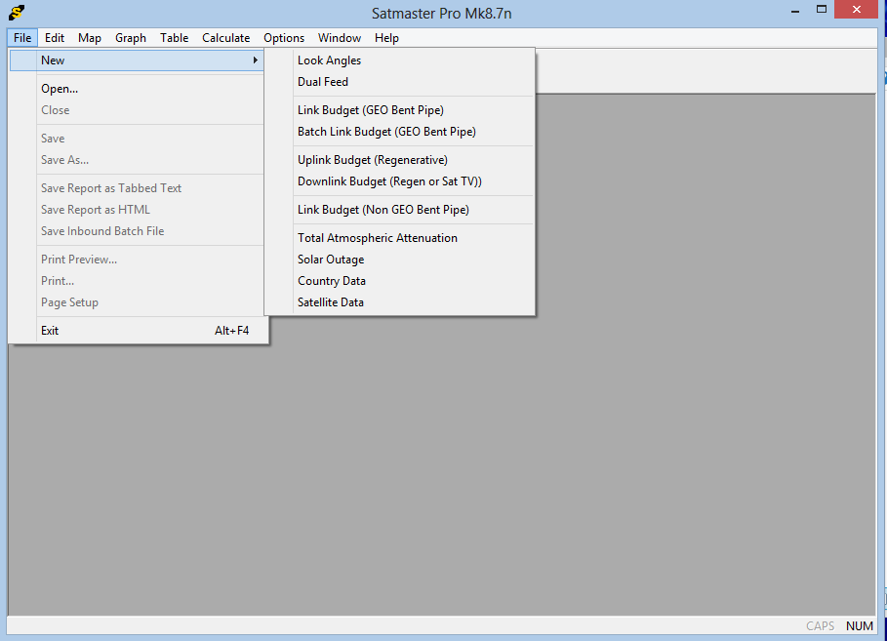Open the Map menu
Viewport: 887px width, 641px height.
point(90,38)
